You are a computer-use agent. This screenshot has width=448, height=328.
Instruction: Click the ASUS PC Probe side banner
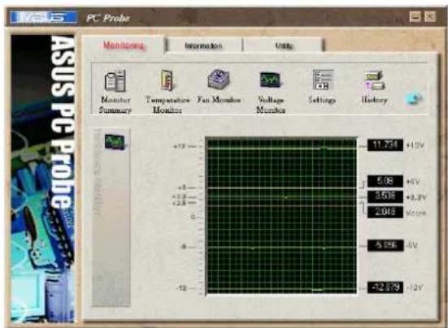42,179
